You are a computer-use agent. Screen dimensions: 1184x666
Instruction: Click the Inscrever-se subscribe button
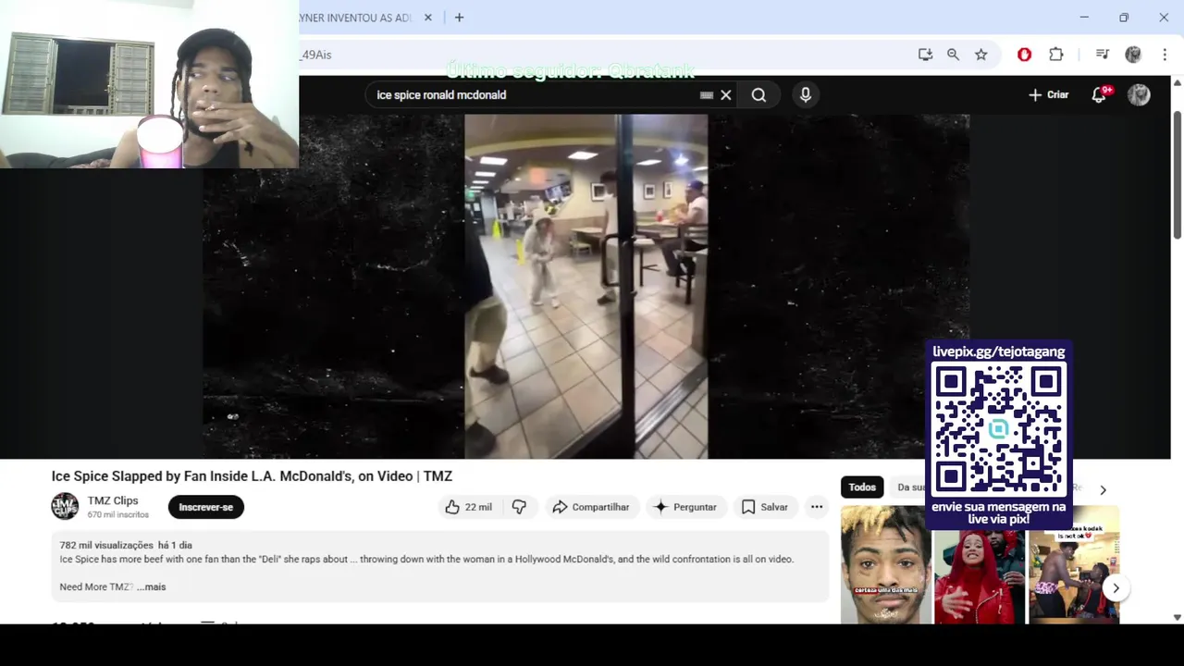[205, 507]
